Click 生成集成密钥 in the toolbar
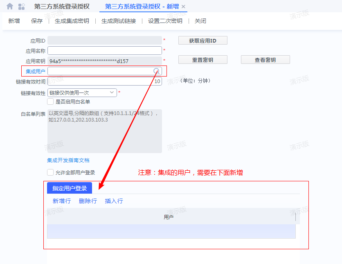Image resolution: width=342 pixels, height=264 pixels. (72, 21)
